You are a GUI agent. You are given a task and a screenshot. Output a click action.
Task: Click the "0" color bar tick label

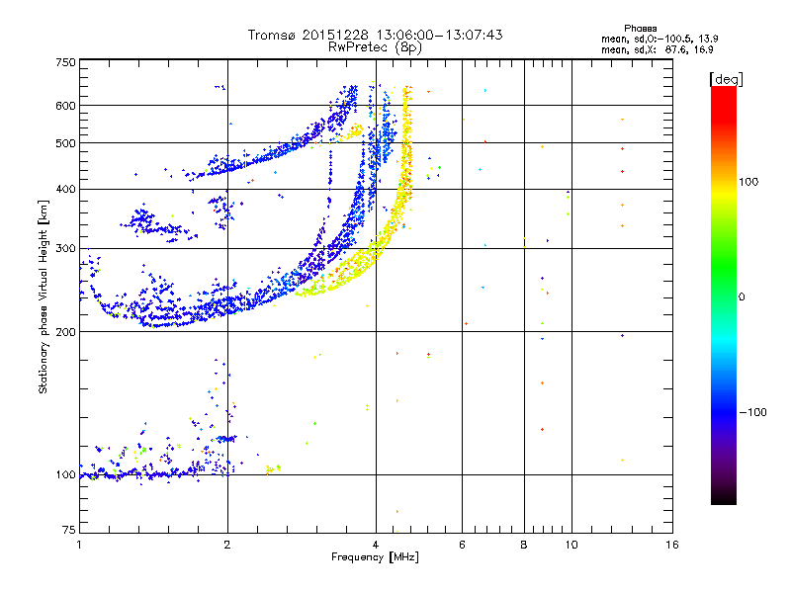[x=741, y=296]
